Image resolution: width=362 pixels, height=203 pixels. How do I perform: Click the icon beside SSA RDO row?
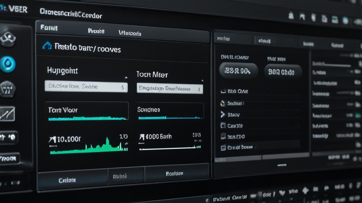223,137
